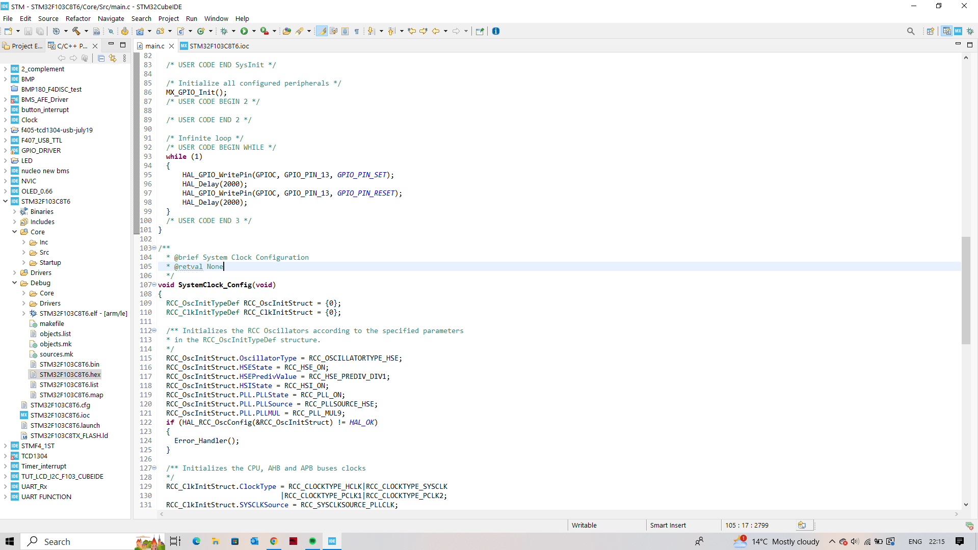Collapse the Debug folder in STM32F103C8T6

(14, 283)
